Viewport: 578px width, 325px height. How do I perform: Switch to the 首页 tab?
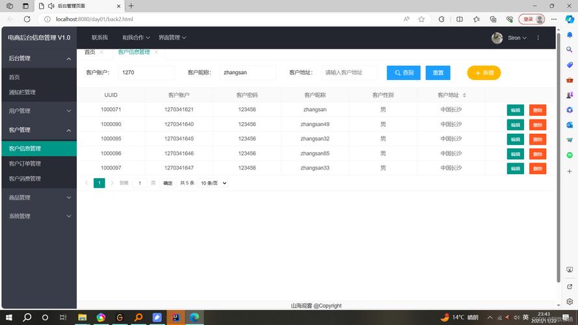click(90, 52)
